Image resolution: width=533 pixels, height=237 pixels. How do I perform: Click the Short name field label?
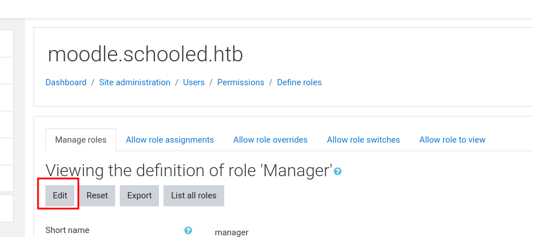click(x=68, y=230)
